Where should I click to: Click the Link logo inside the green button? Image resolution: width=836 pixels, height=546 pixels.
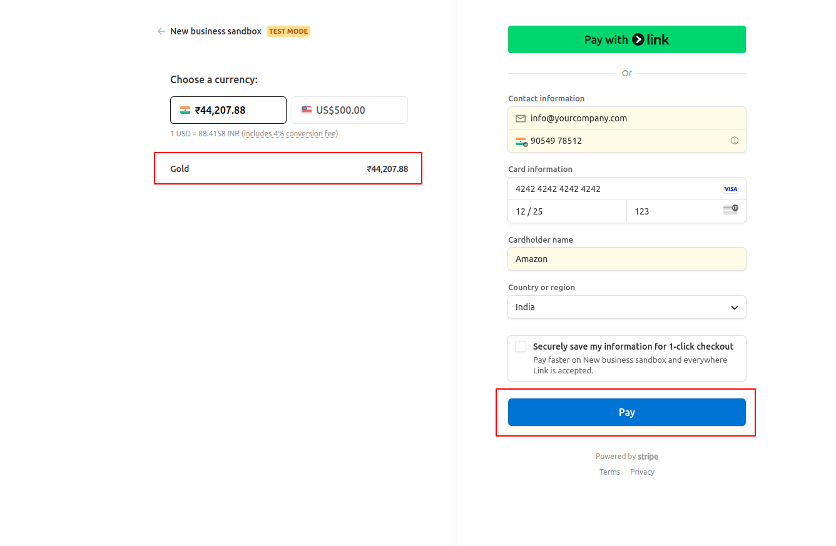coord(638,39)
